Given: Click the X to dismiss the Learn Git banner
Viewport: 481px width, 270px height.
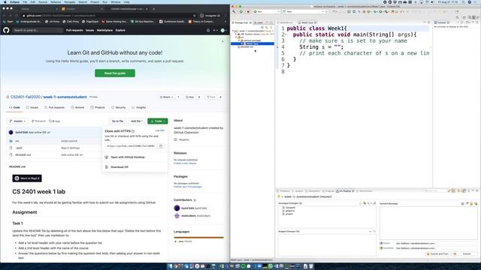Looking at the screenshot, I should (222, 41).
